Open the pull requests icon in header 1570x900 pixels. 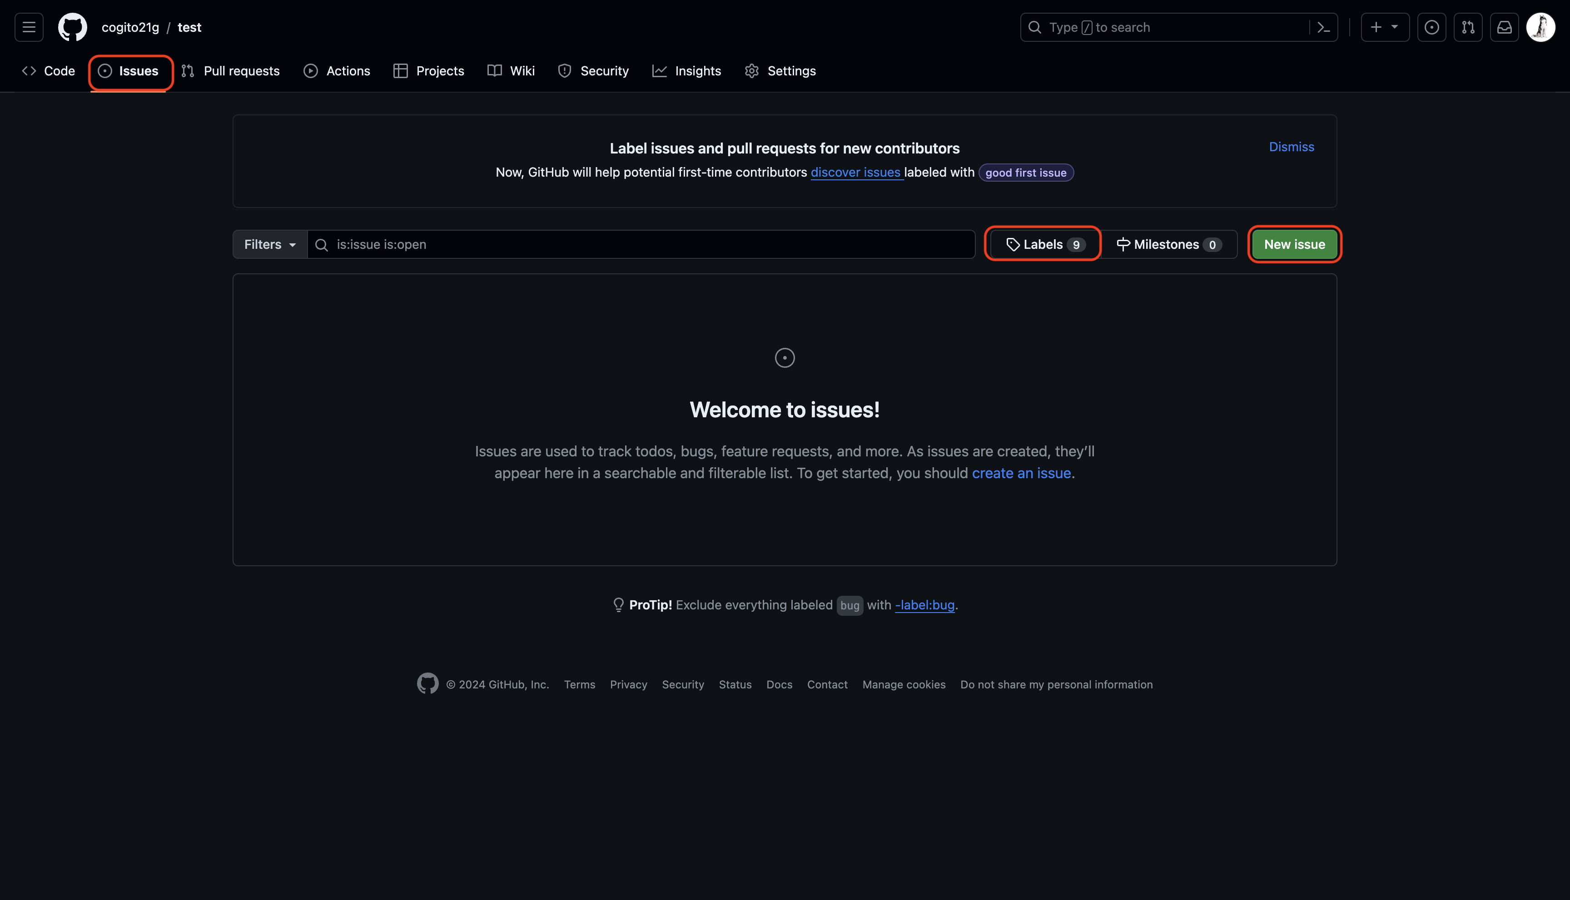point(1467,27)
